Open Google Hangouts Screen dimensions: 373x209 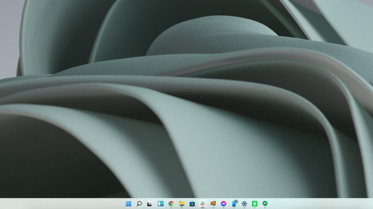click(x=265, y=204)
